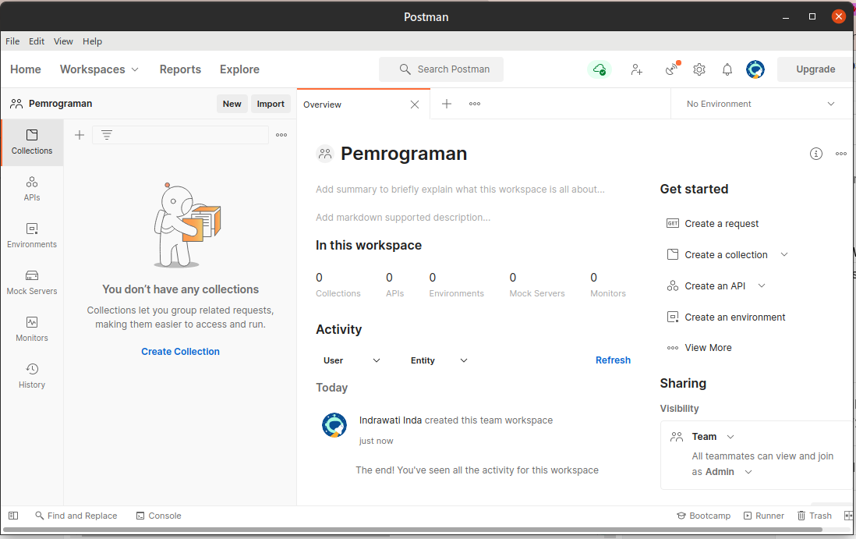
Task: Toggle the sidebar using bottom-left icon
Action: 14,516
